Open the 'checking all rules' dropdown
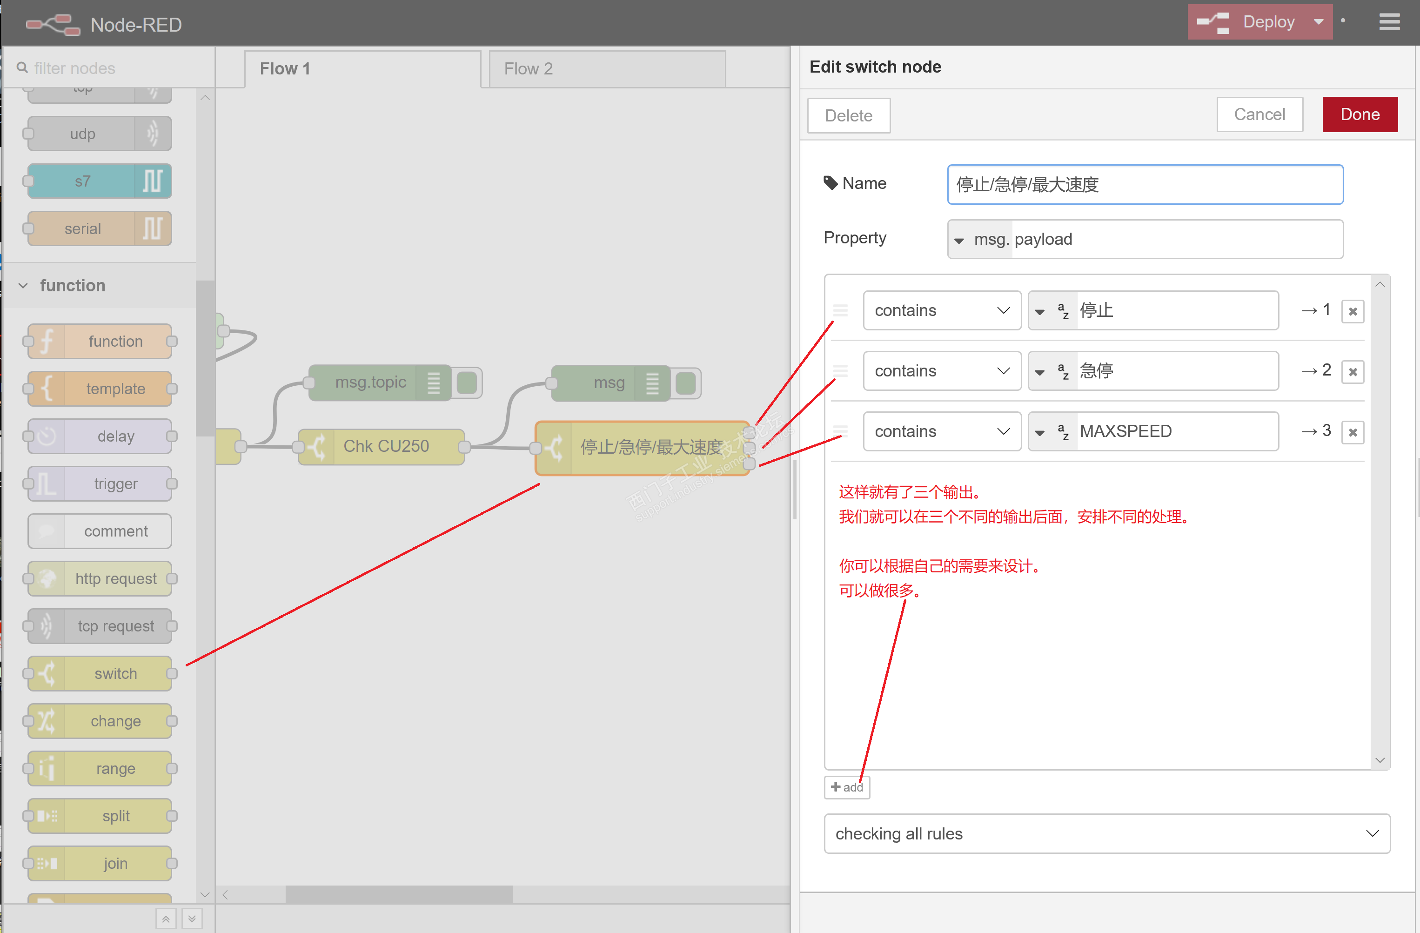 coord(1107,833)
